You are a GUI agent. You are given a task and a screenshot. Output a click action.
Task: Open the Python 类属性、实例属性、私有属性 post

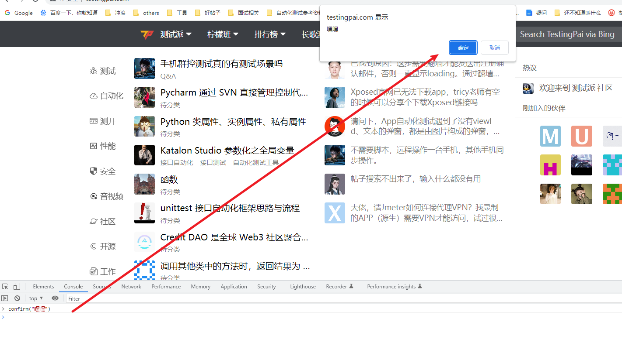pos(233,122)
